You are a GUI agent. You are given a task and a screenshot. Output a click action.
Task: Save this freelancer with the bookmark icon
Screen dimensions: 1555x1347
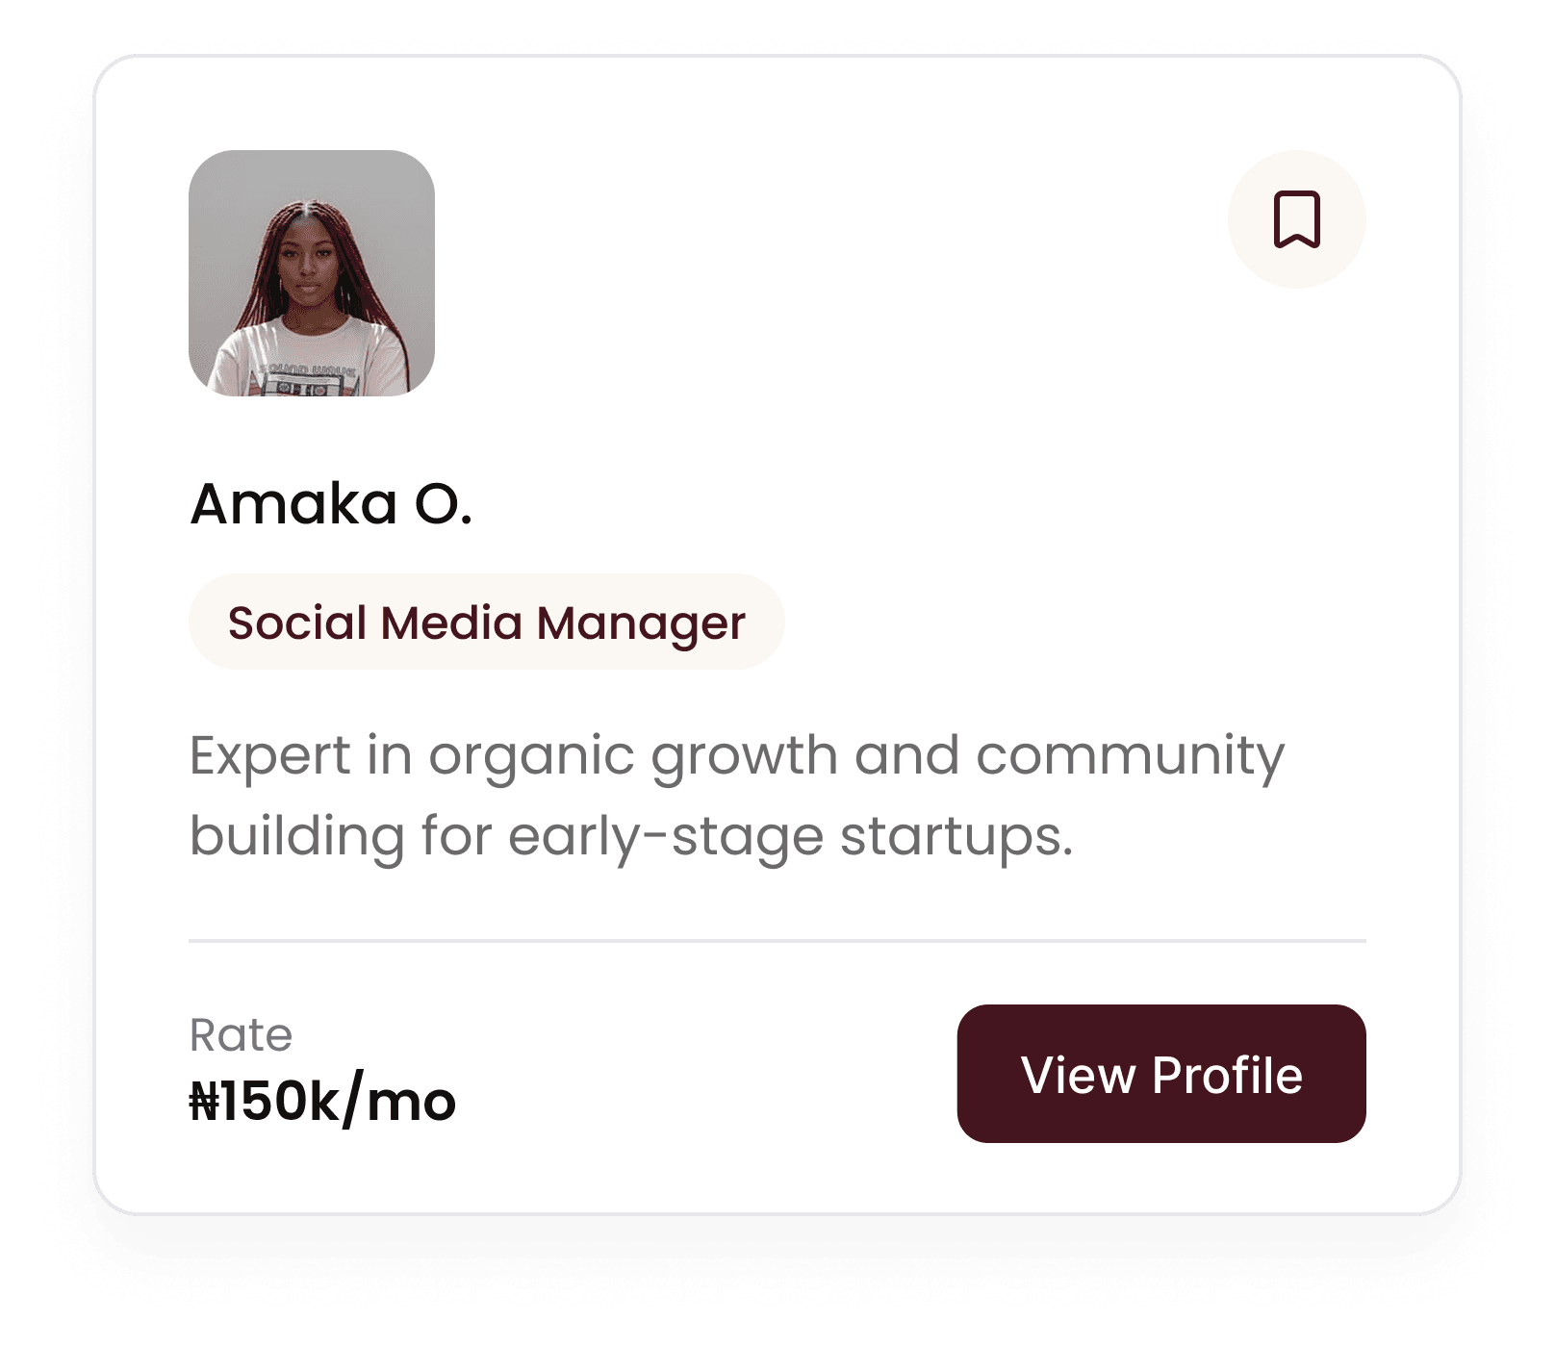pyautogui.click(x=1296, y=219)
